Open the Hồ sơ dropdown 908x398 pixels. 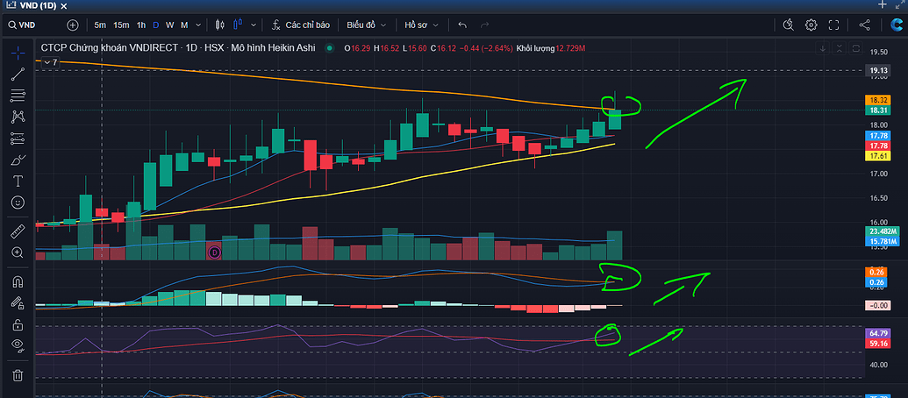coord(422,25)
